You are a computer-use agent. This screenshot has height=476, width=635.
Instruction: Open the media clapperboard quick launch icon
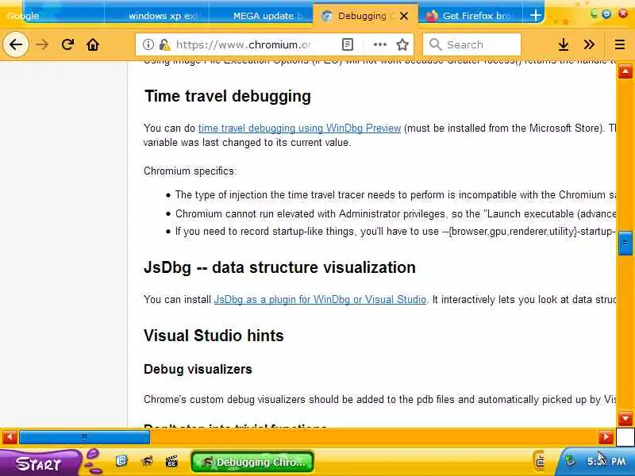point(171,461)
